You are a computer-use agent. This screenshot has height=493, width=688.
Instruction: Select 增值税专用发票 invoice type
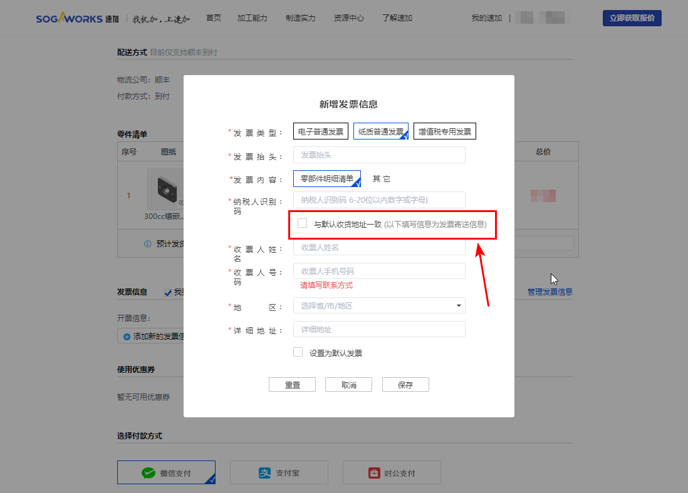coord(444,131)
